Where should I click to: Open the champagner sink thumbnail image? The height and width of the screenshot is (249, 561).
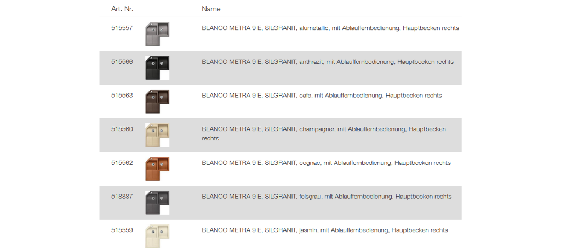click(x=157, y=135)
